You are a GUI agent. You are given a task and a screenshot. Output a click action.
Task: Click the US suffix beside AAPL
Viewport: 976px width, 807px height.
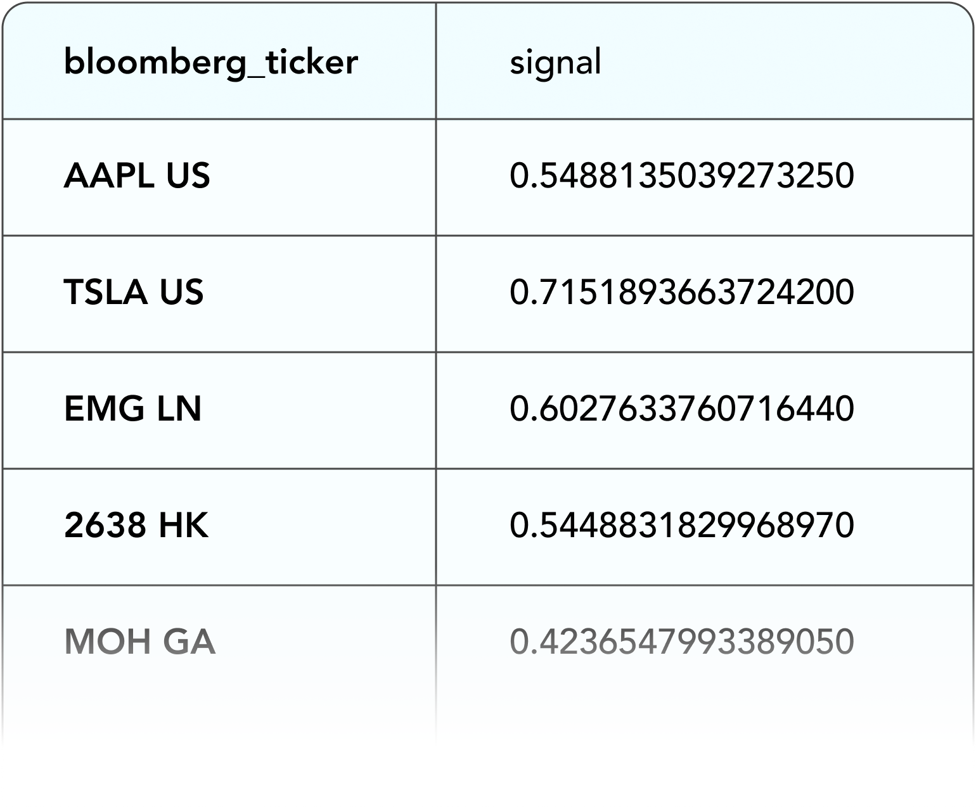(x=188, y=175)
